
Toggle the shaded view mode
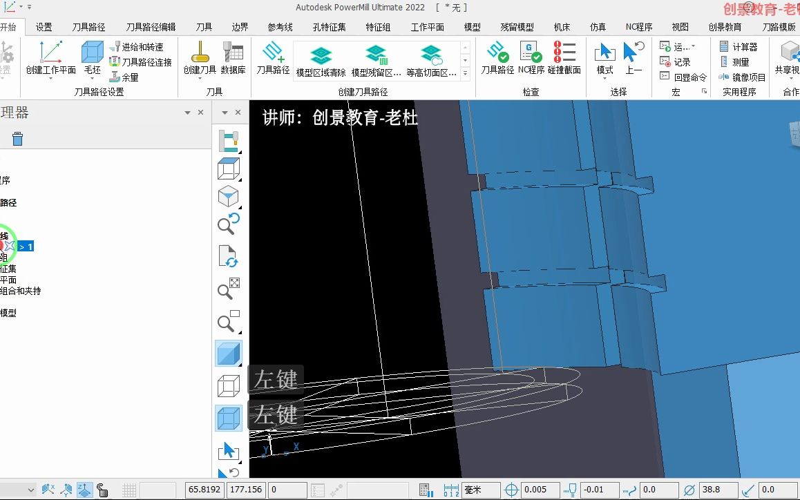pyautogui.click(x=229, y=354)
